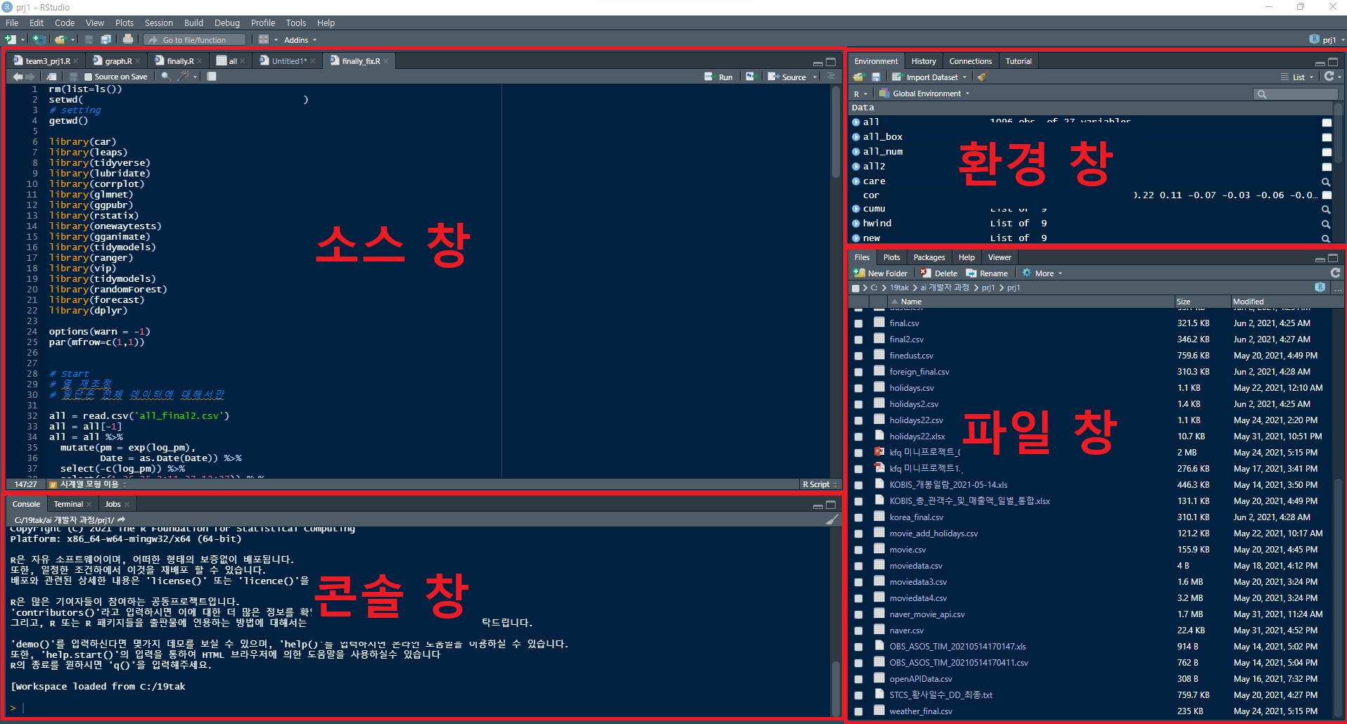Load workspace icon in Environment pane
This screenshot has height=724, width=1347.
(x=858, y=77)
